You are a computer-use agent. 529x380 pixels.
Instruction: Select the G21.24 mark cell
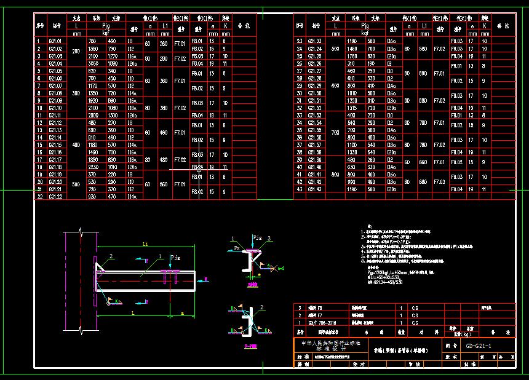(x=314, y=49)
